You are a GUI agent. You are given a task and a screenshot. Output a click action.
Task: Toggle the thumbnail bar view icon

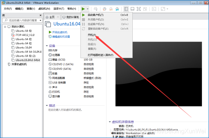click(132, 9)
